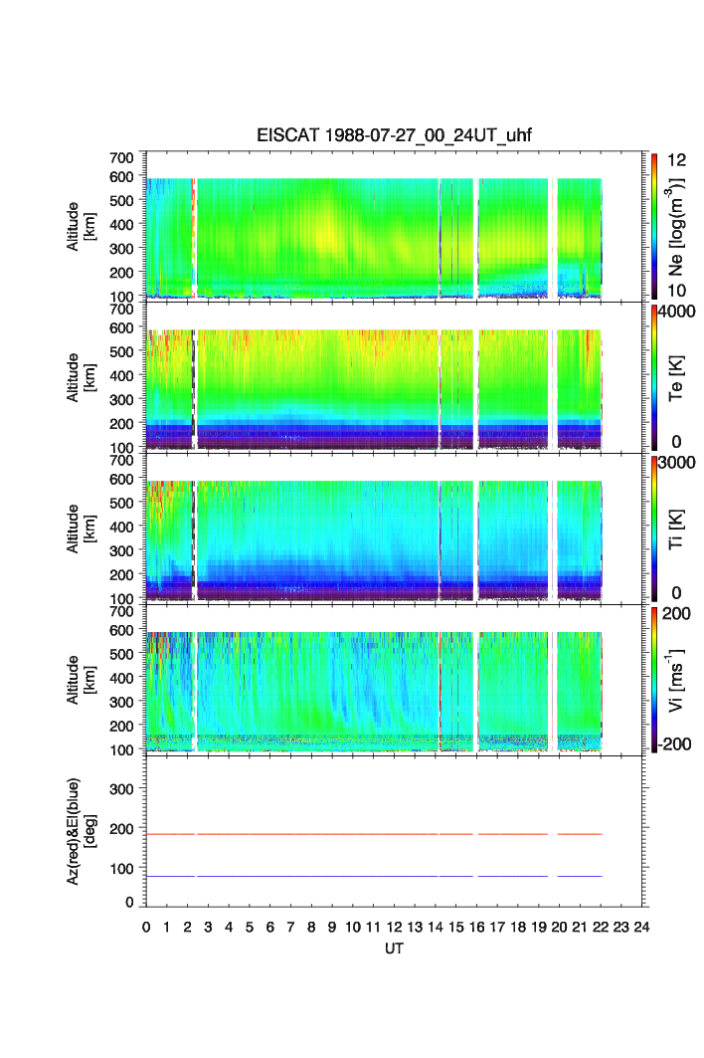Click the Vi [ms⁻¹] color bar label
Image resolution: width=704 pixels, height=1058 pixels.
(678, 680)
